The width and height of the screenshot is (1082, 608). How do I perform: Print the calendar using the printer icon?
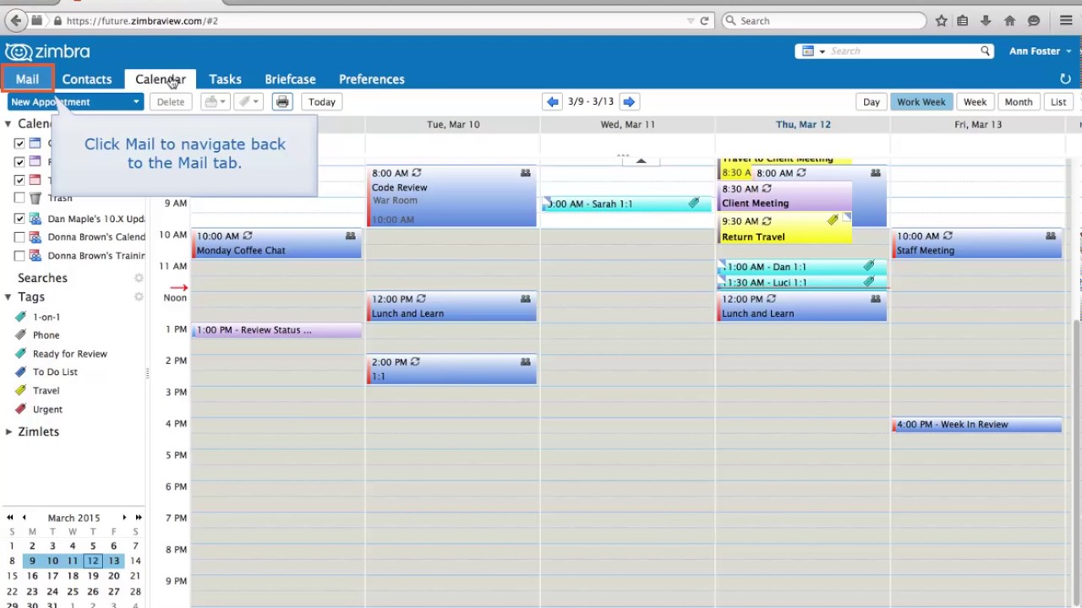click(282, 102)
